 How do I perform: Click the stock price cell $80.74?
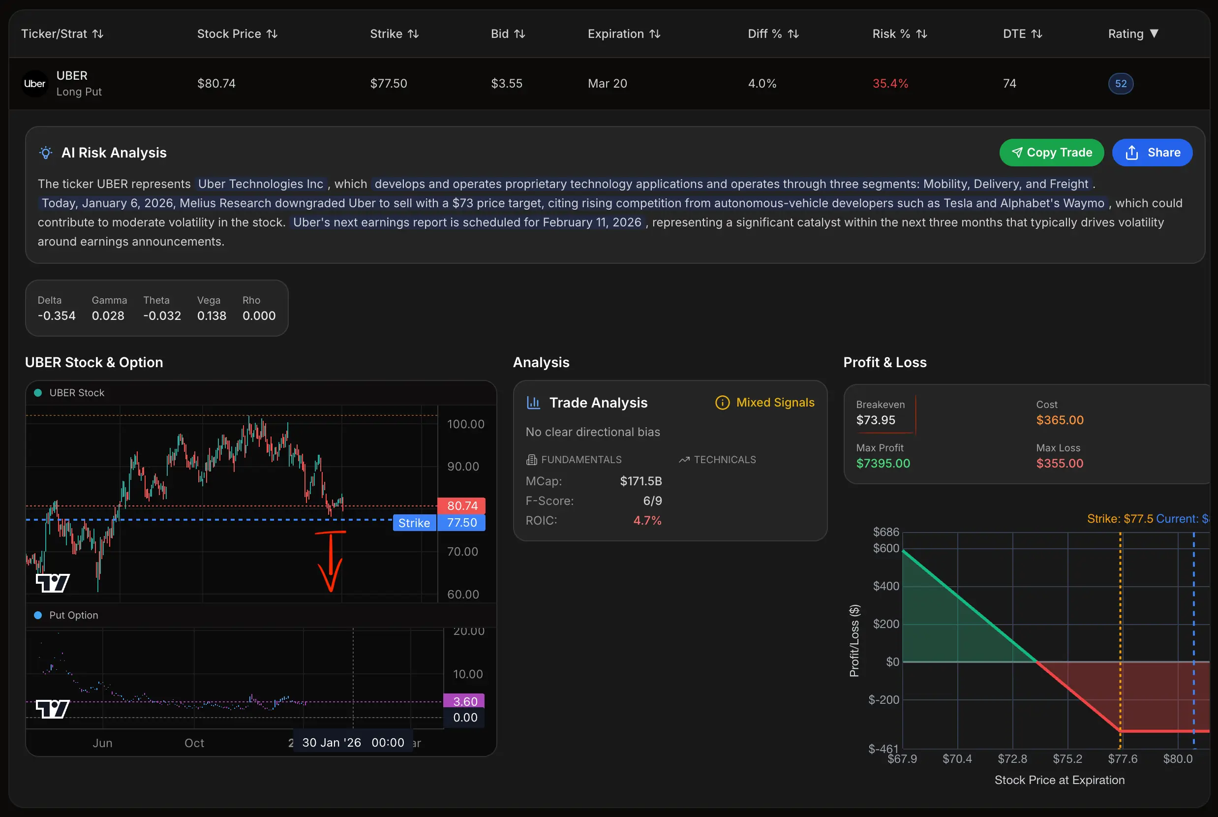point(216,83)
